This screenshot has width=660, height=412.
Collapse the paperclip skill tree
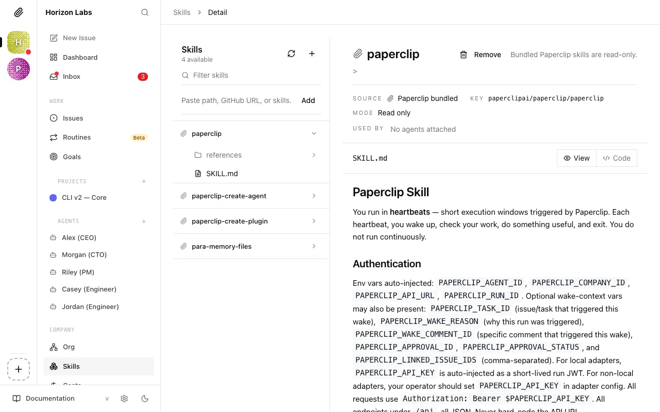pyautogui.click(x=314, y=134)
